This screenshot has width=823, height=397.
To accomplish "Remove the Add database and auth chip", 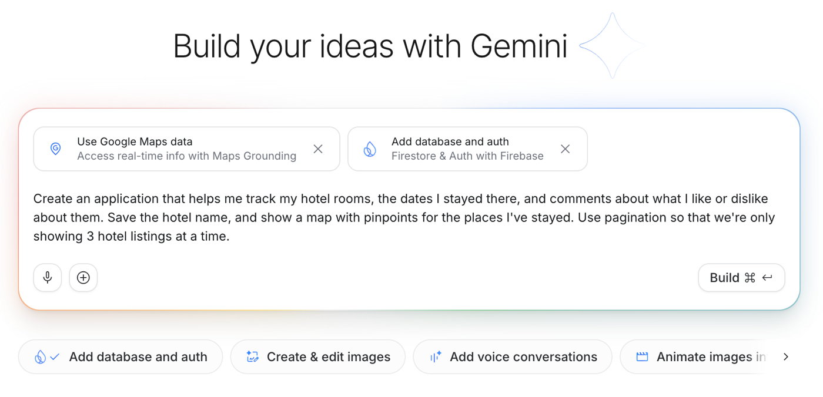I will click(x=565, y=149).
